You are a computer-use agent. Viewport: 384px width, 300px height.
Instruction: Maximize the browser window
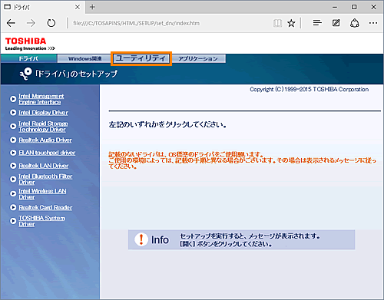[x=354, y=7]
